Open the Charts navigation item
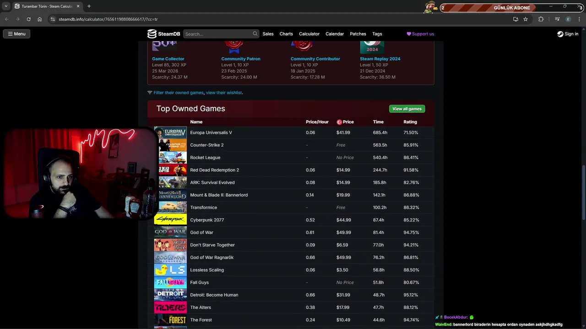Screen dimensions: 586x329 [286, 34]
